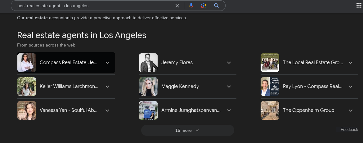Expand Vanessa Yan listing chevron

pyautogui.click(x=107, y=110)
